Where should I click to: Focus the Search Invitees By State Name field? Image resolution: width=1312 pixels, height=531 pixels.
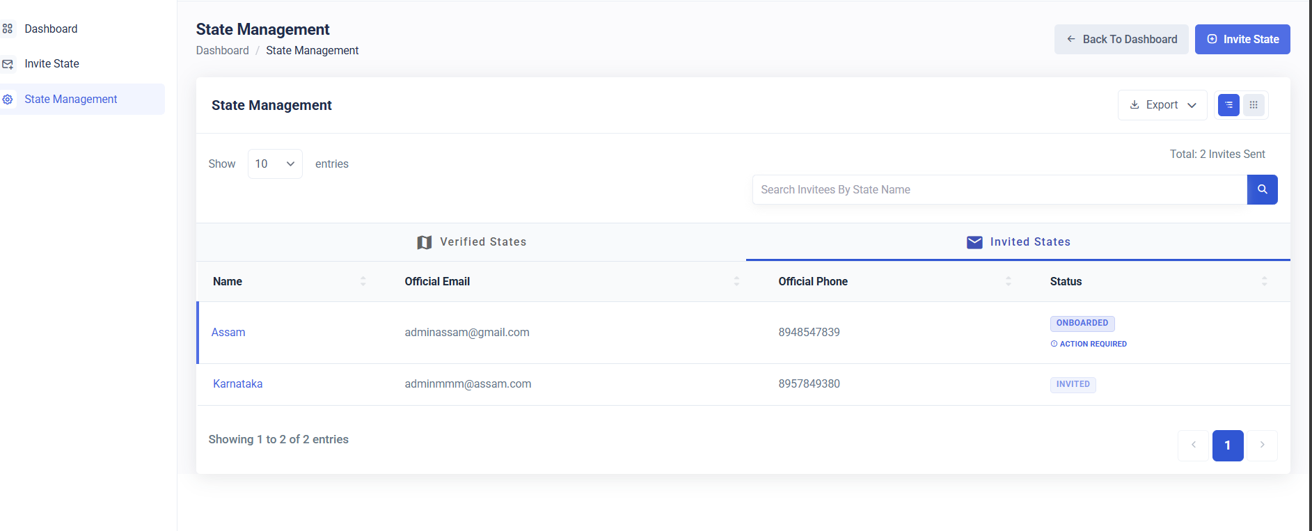point(999,189)
